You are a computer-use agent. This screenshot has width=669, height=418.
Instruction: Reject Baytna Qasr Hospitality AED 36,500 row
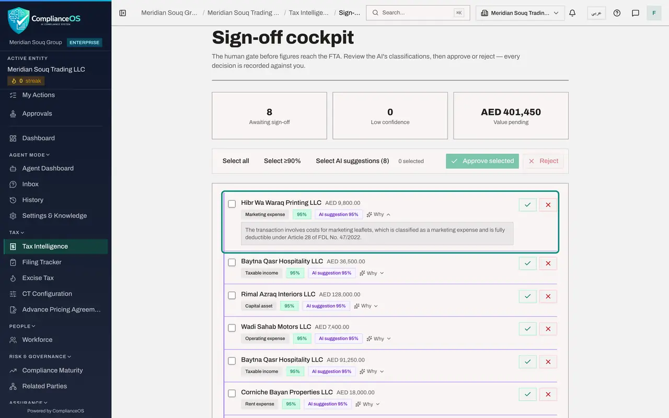[x=548, y=263]
